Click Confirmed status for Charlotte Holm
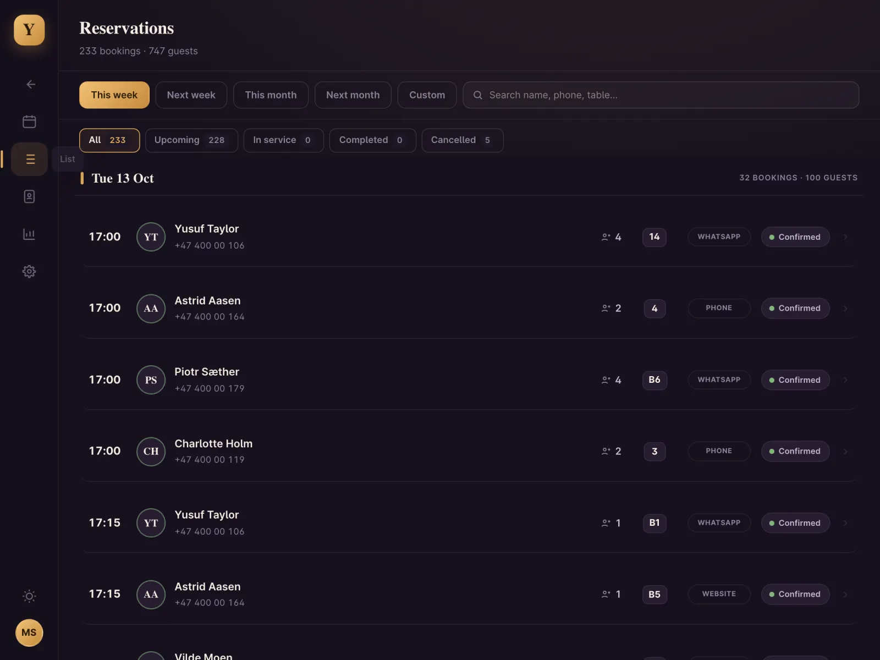This screenshot has width=880, height=660. pos(795,452)
